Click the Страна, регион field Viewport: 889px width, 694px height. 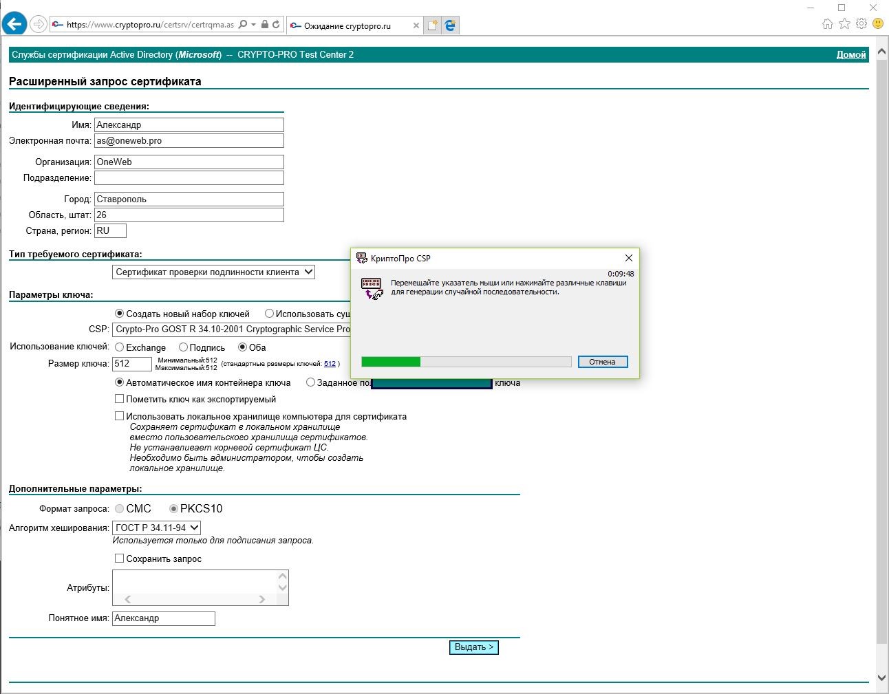[x=110, y=230]
